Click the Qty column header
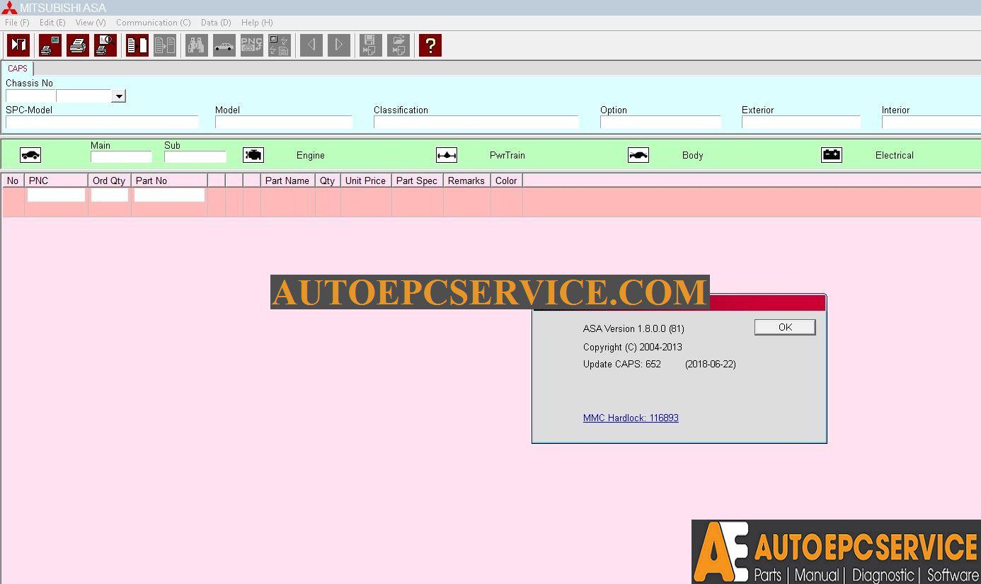981x584 pixels. pyautogui.click(x=328, y=181)
